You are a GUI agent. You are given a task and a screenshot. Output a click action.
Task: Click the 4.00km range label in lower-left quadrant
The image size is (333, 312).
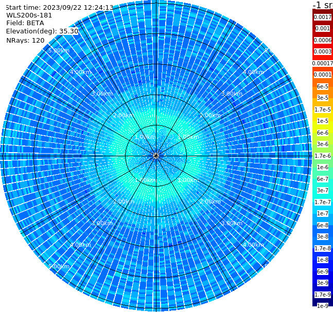tap(80, 245)
